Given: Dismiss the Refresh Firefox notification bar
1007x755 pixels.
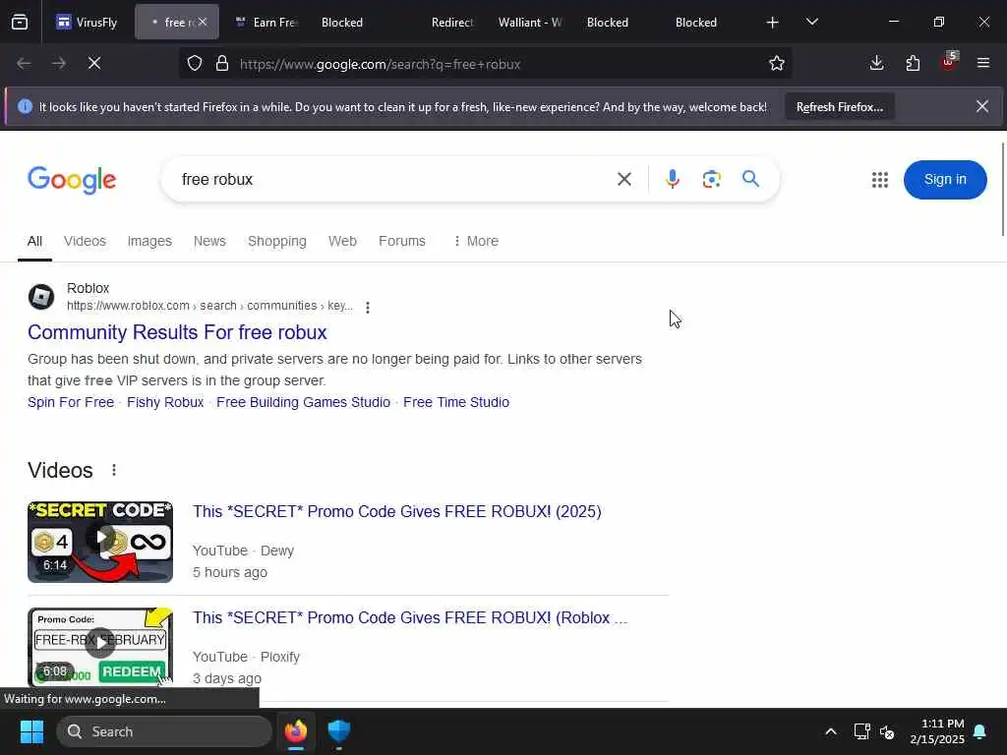Looking at the screenshot, I should coord(982,106).
